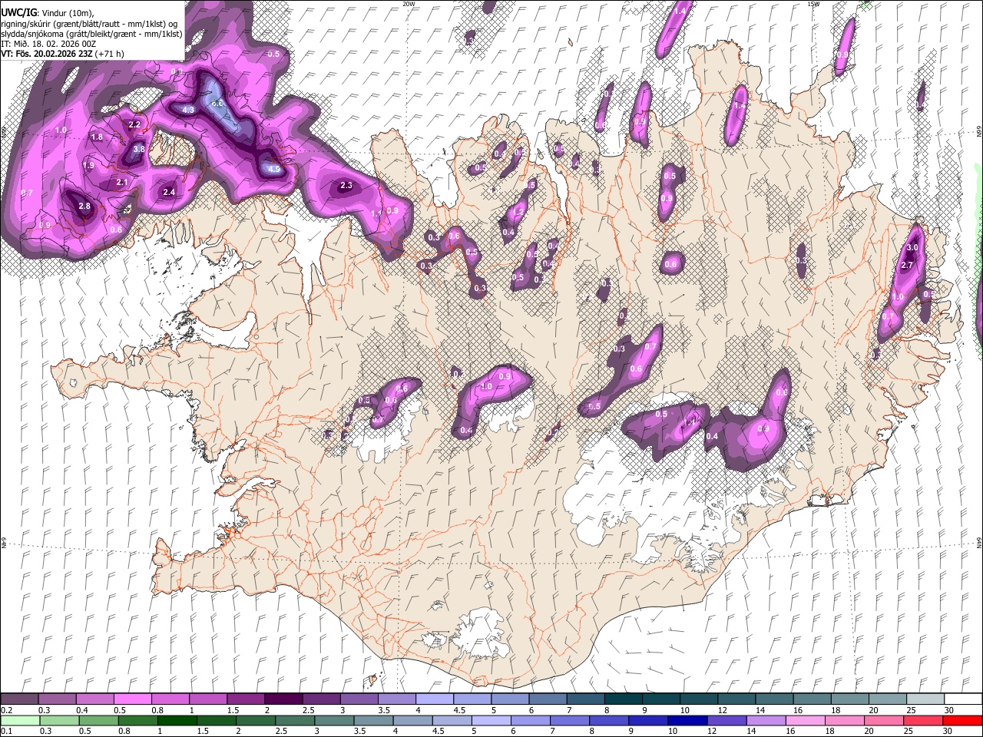Click the 2.4 precipitation value on map
This screenshot has width=983, height=737.
pyautogui.click(x=170, y=192)
